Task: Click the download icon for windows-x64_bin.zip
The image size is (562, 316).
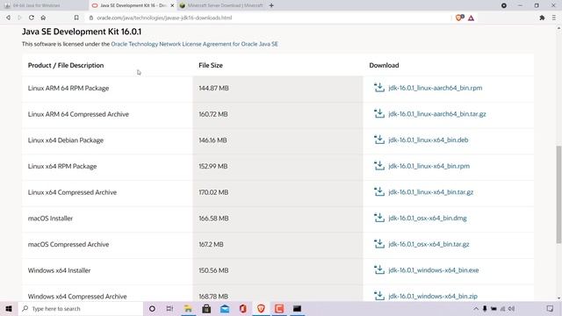Action: pyautogui.click(x=379, y=296)
